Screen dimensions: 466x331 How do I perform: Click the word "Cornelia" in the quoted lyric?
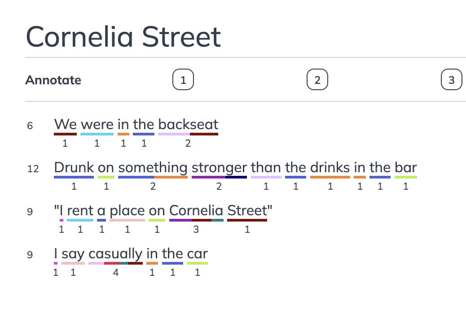click(196, 210)
